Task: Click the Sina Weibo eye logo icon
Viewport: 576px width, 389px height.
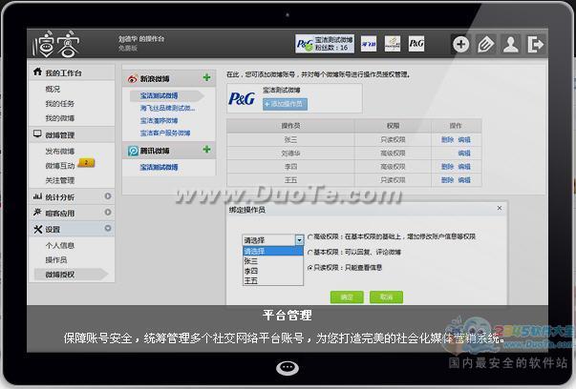Action: tap(132, 79)
